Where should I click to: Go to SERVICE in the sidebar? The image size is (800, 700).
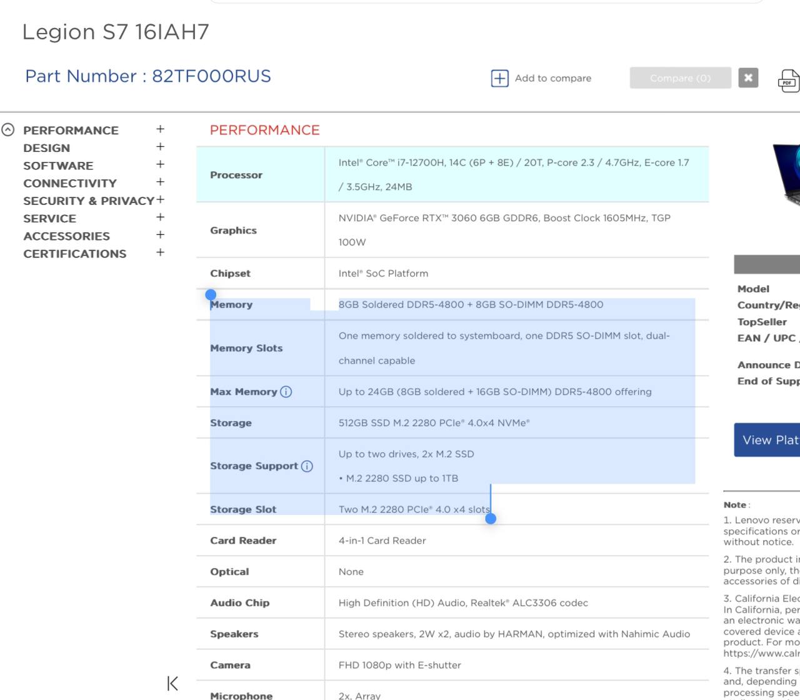click(x=49, y=218)
